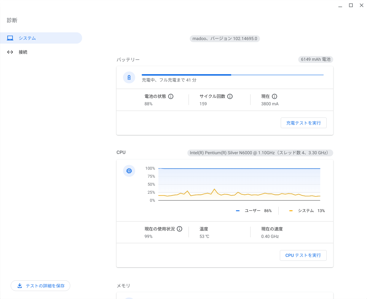Image resolution: width=367 pixels, height=299 pixels.
Task: Click the システム 13% legend value
Action: pyautogui.click(x=321, y=211)
